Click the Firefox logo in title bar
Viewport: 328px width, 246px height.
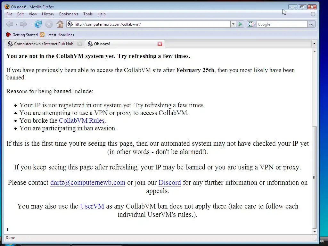(7, 7)
